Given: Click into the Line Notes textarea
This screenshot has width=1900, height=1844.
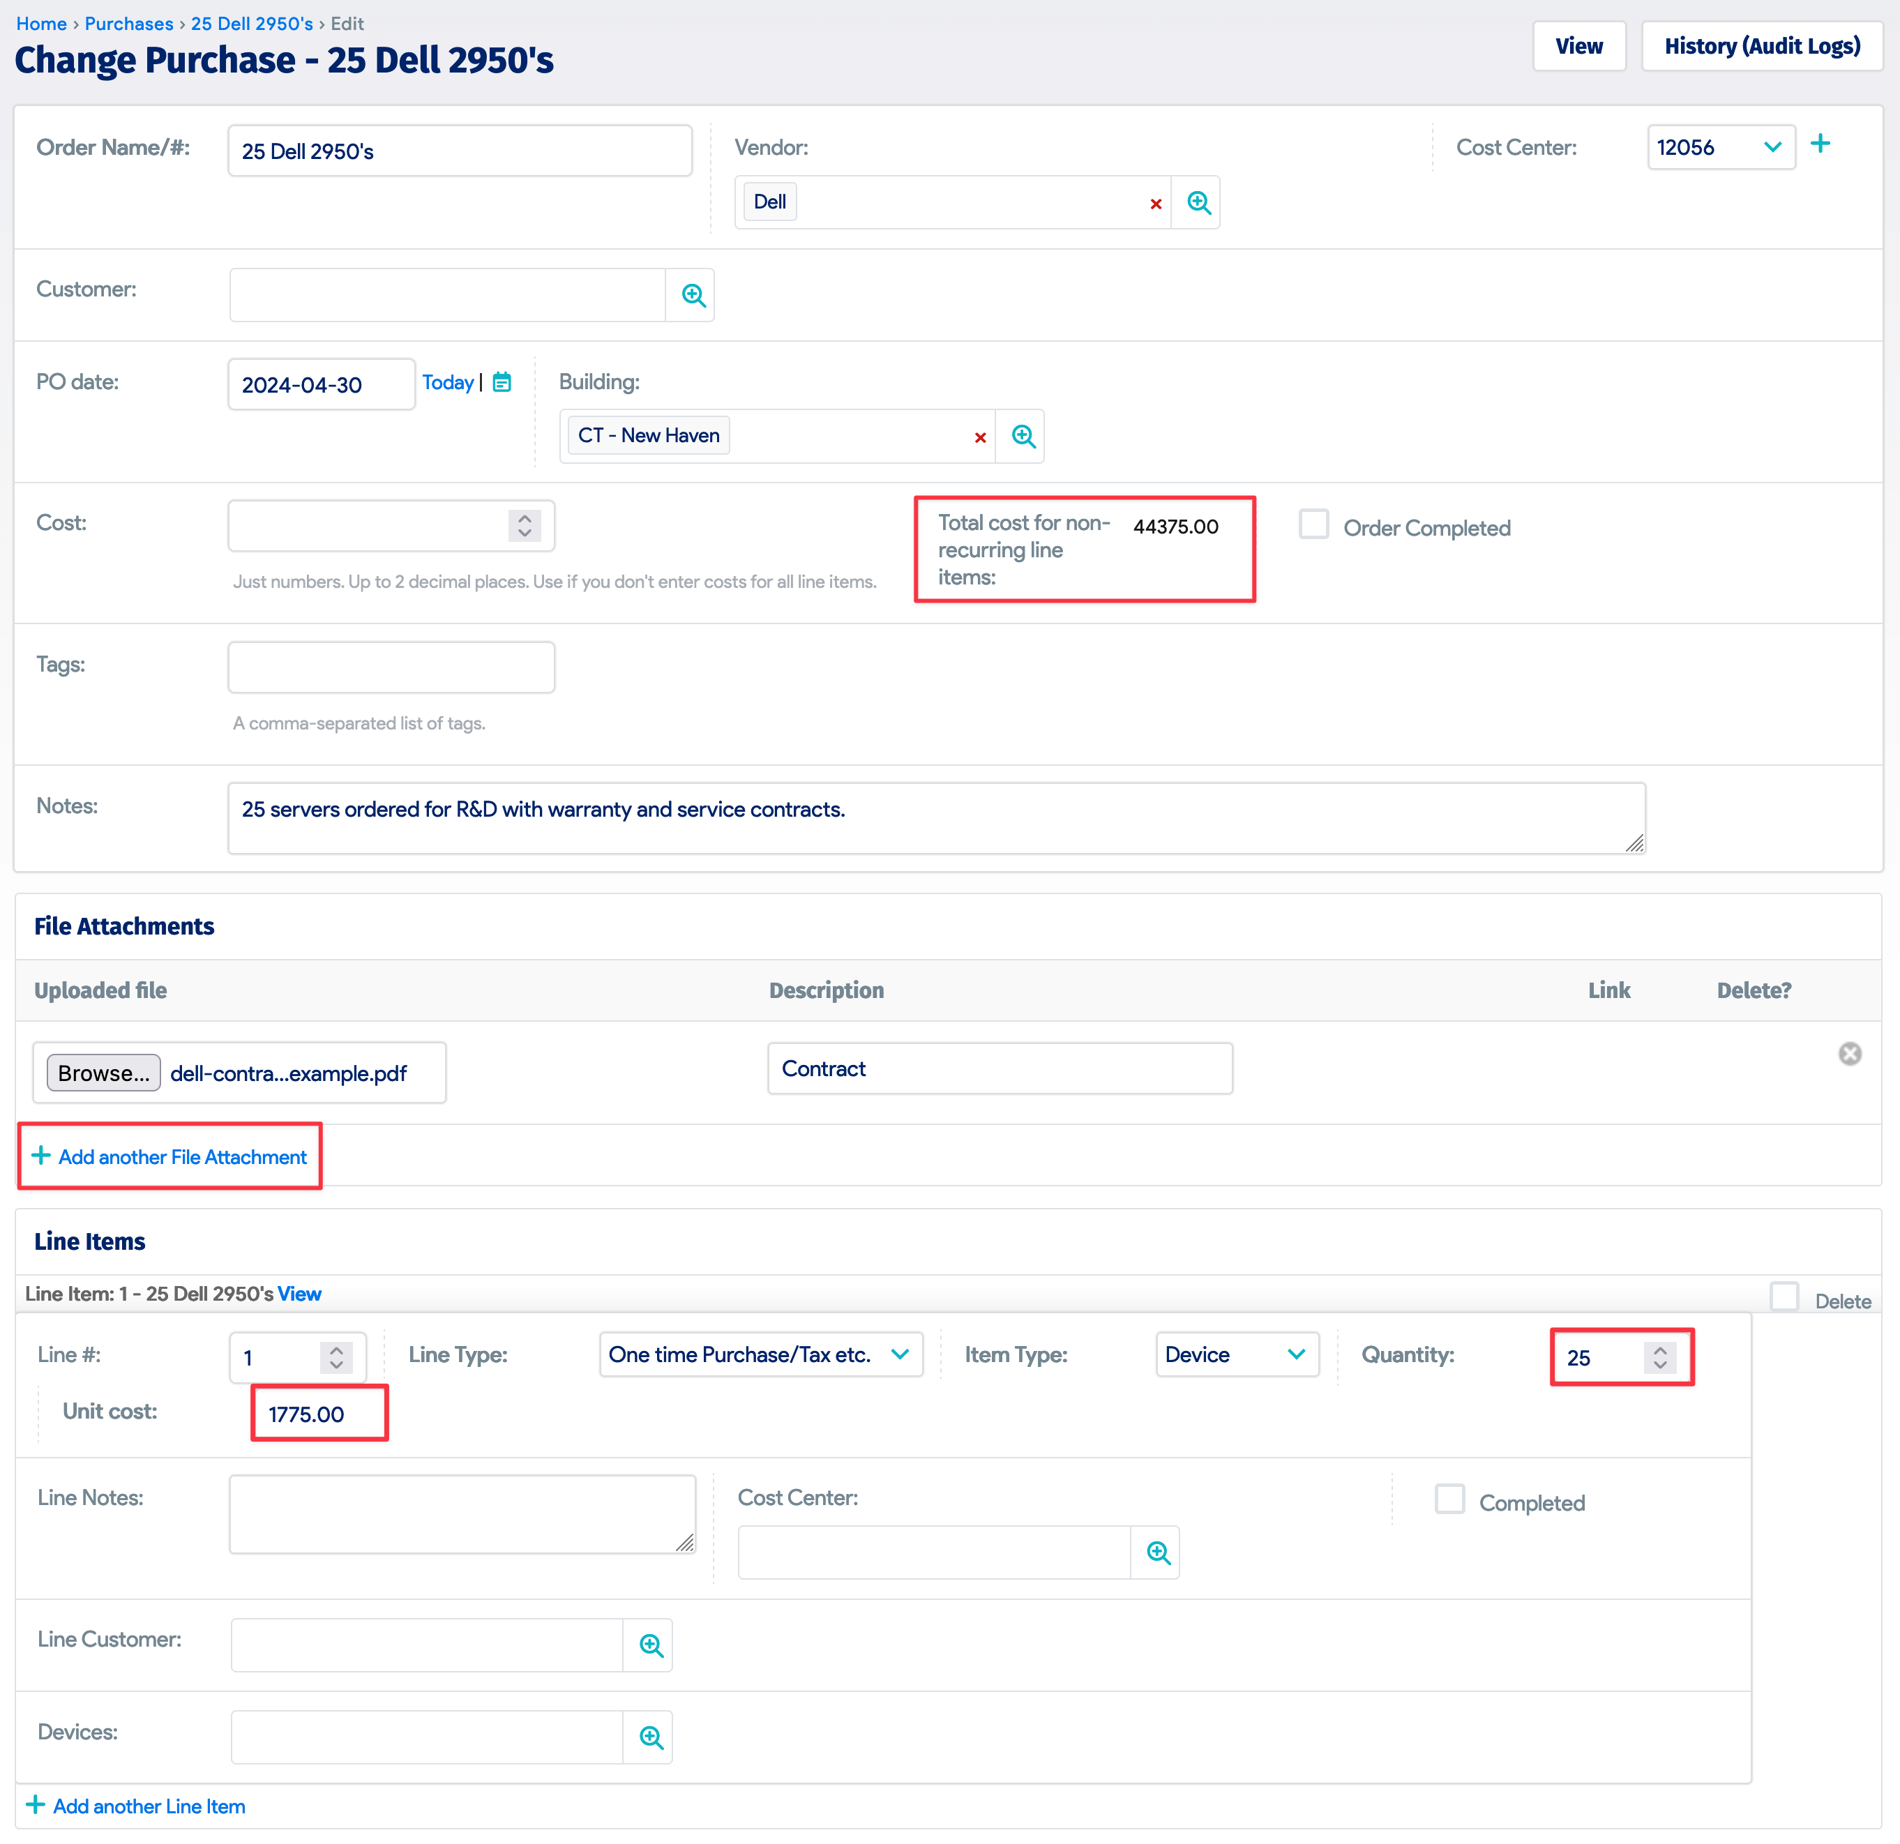Looking at the screenshot, I should [x=462, y=1516].
